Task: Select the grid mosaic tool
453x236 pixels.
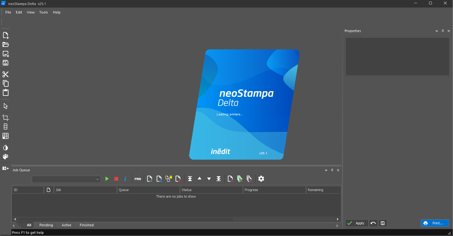Action: pos(5,136)
